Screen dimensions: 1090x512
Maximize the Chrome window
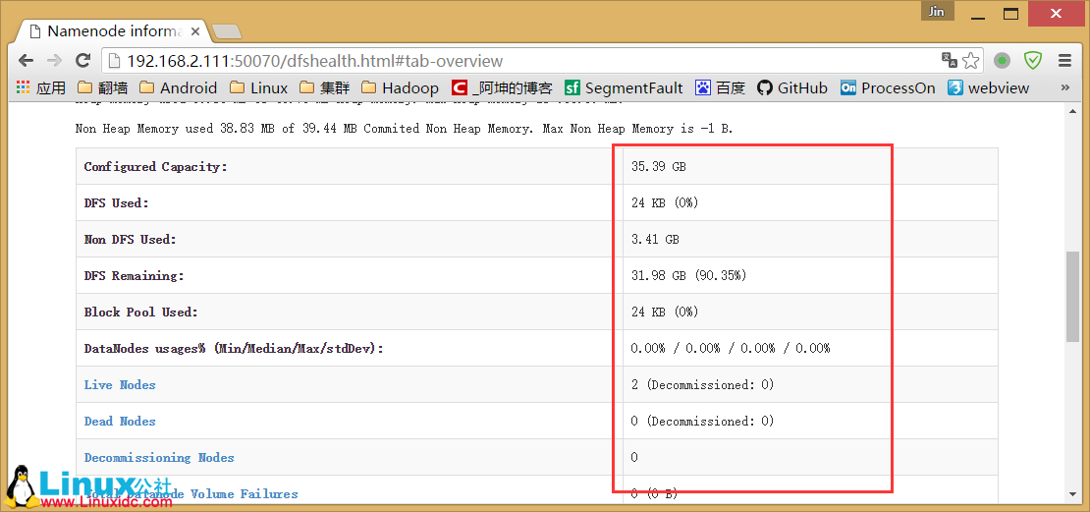tap(1010, 13)
